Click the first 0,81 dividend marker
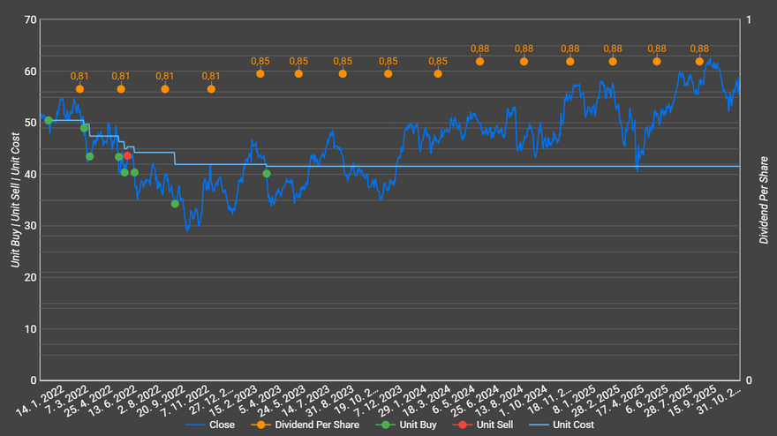This screenshot has height=436, width=777. point(79,89)
